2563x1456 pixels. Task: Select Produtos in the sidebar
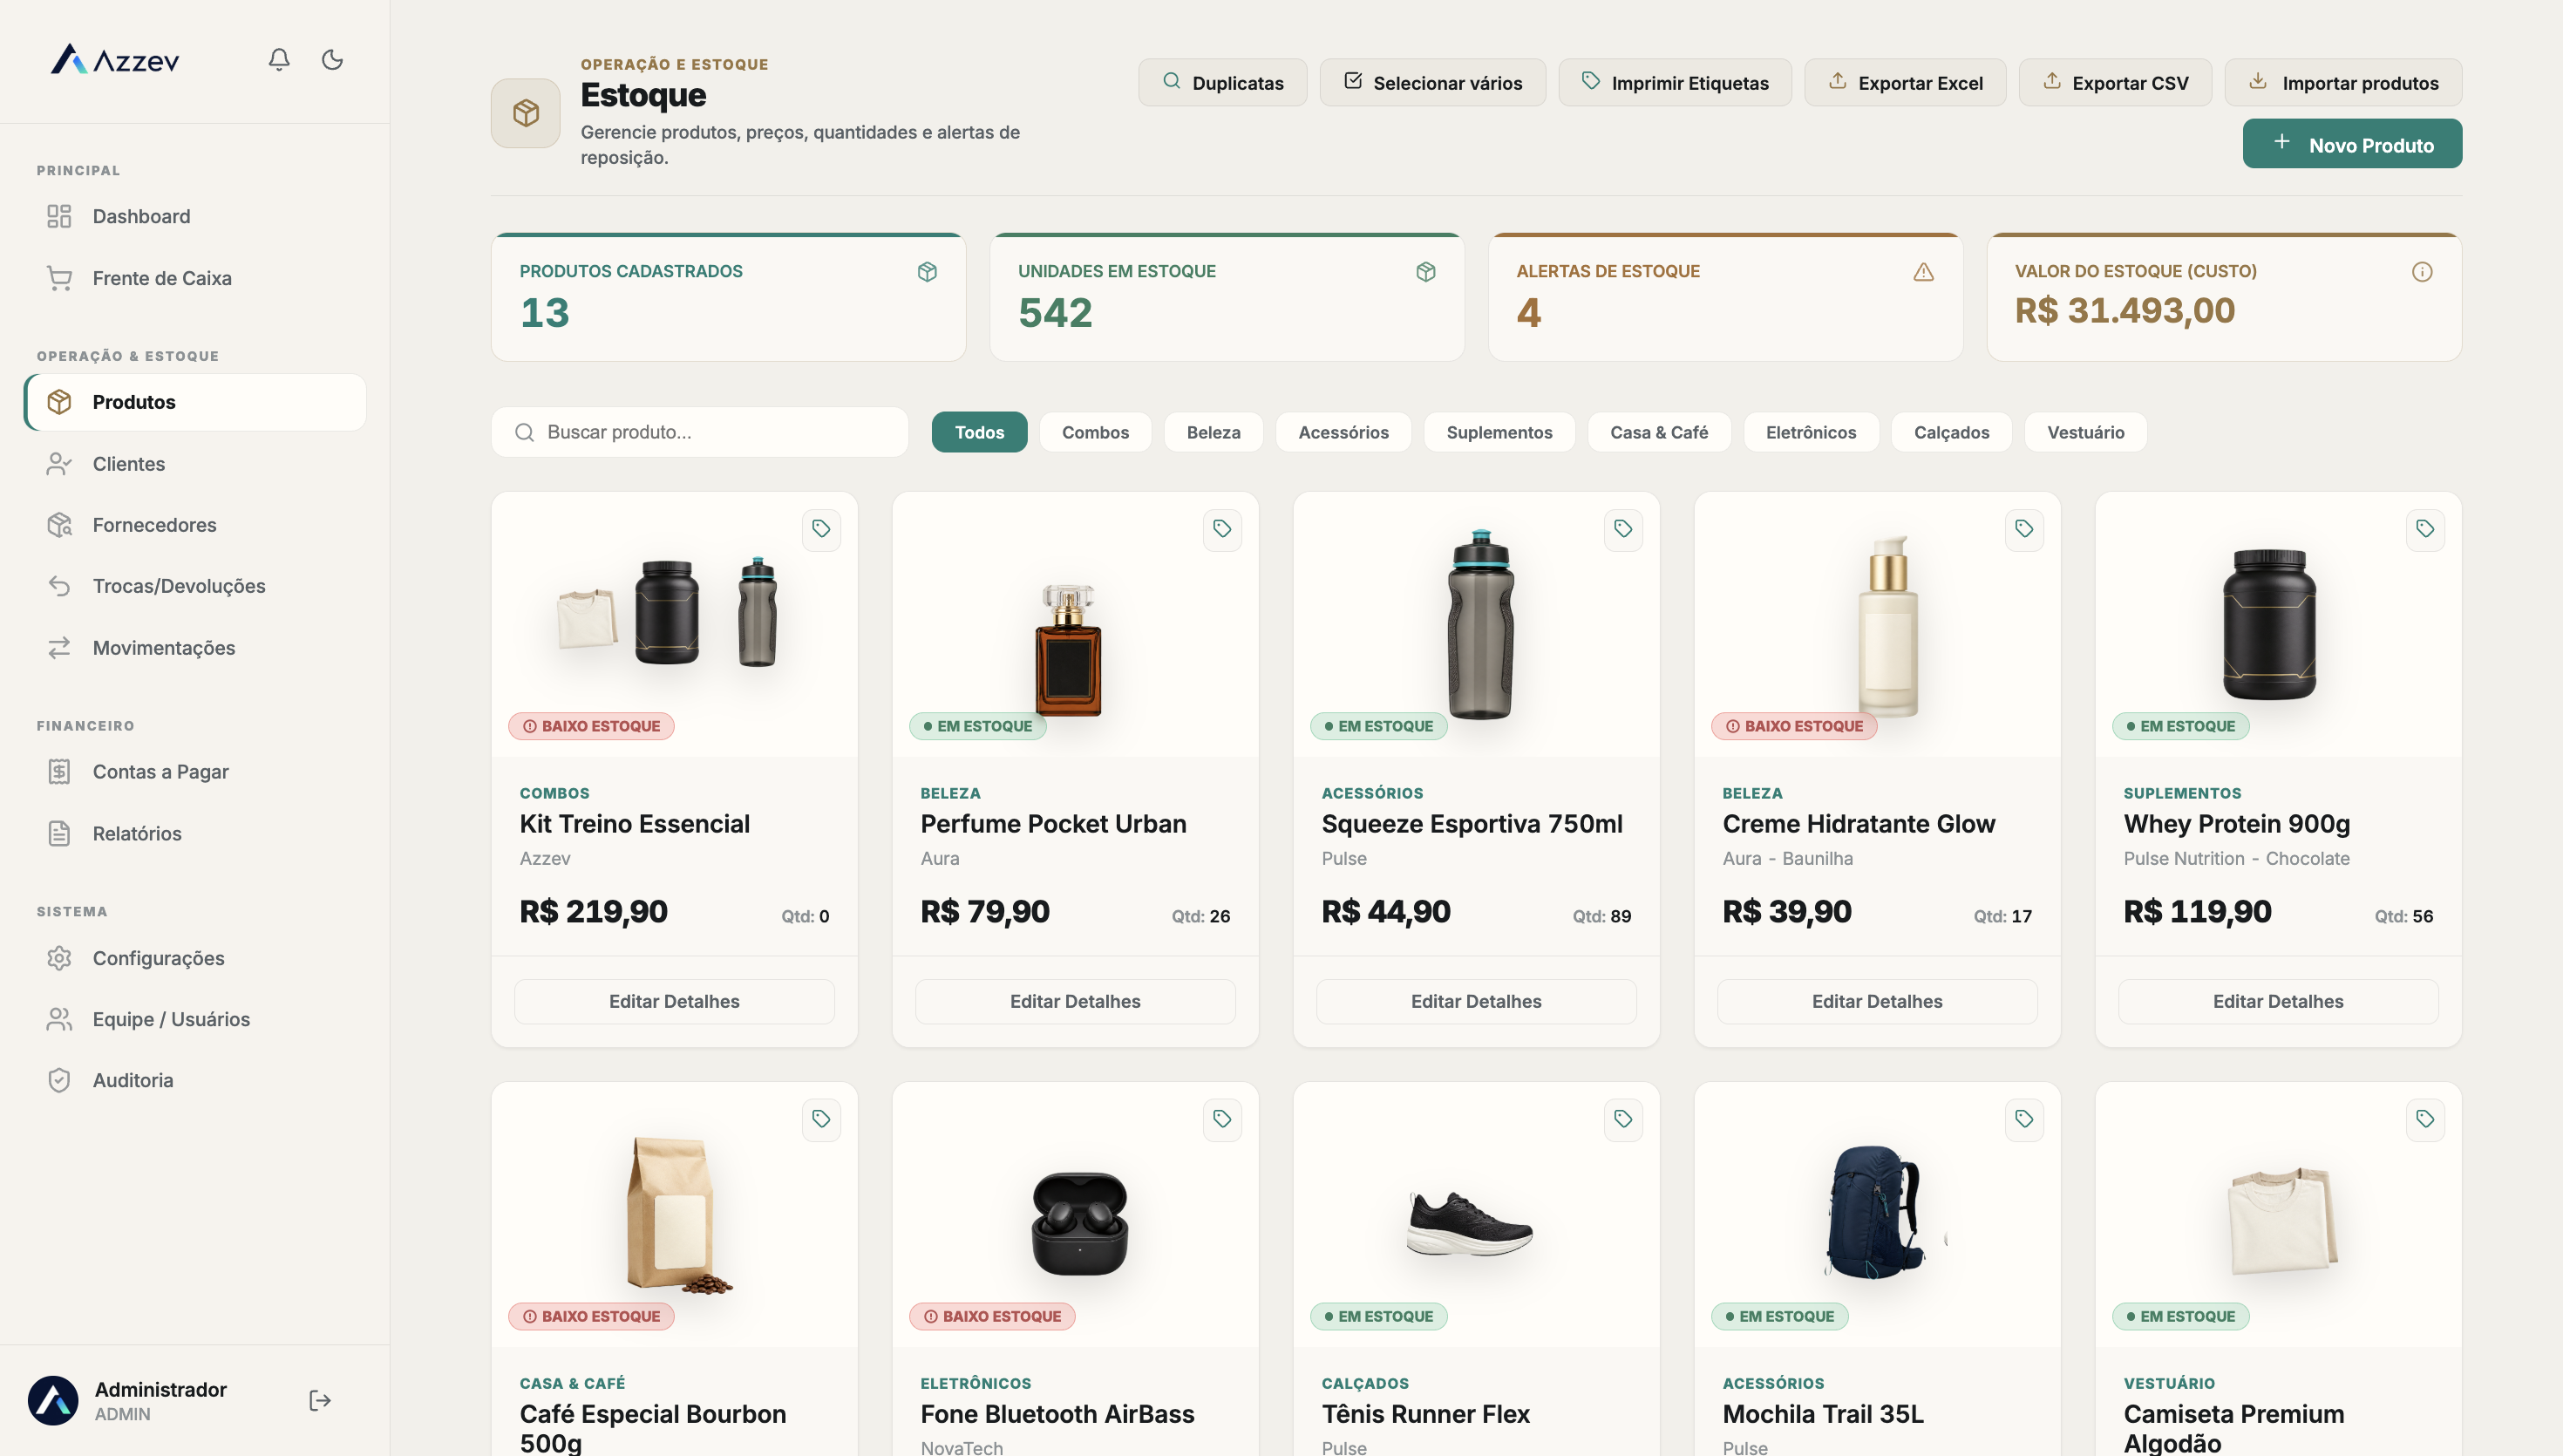(195, 402)
